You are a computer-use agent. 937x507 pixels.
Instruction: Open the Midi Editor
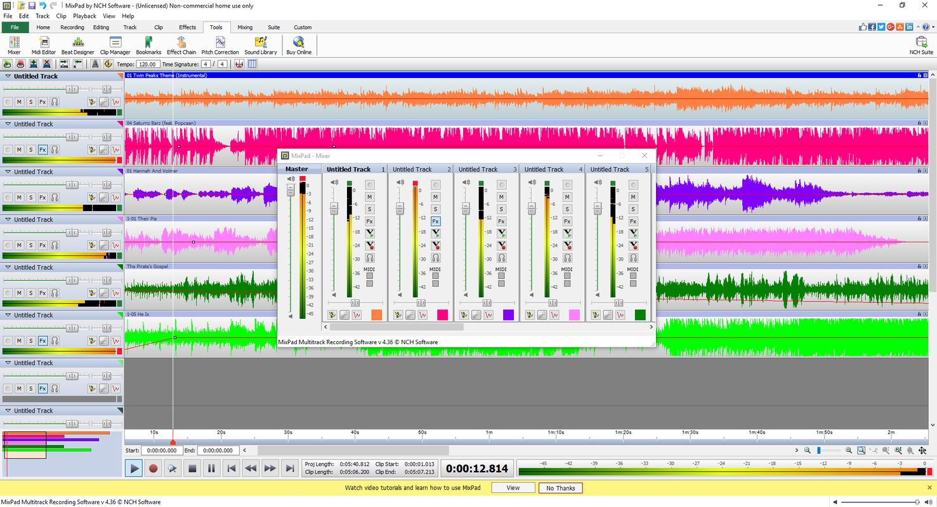pos(44,46)
